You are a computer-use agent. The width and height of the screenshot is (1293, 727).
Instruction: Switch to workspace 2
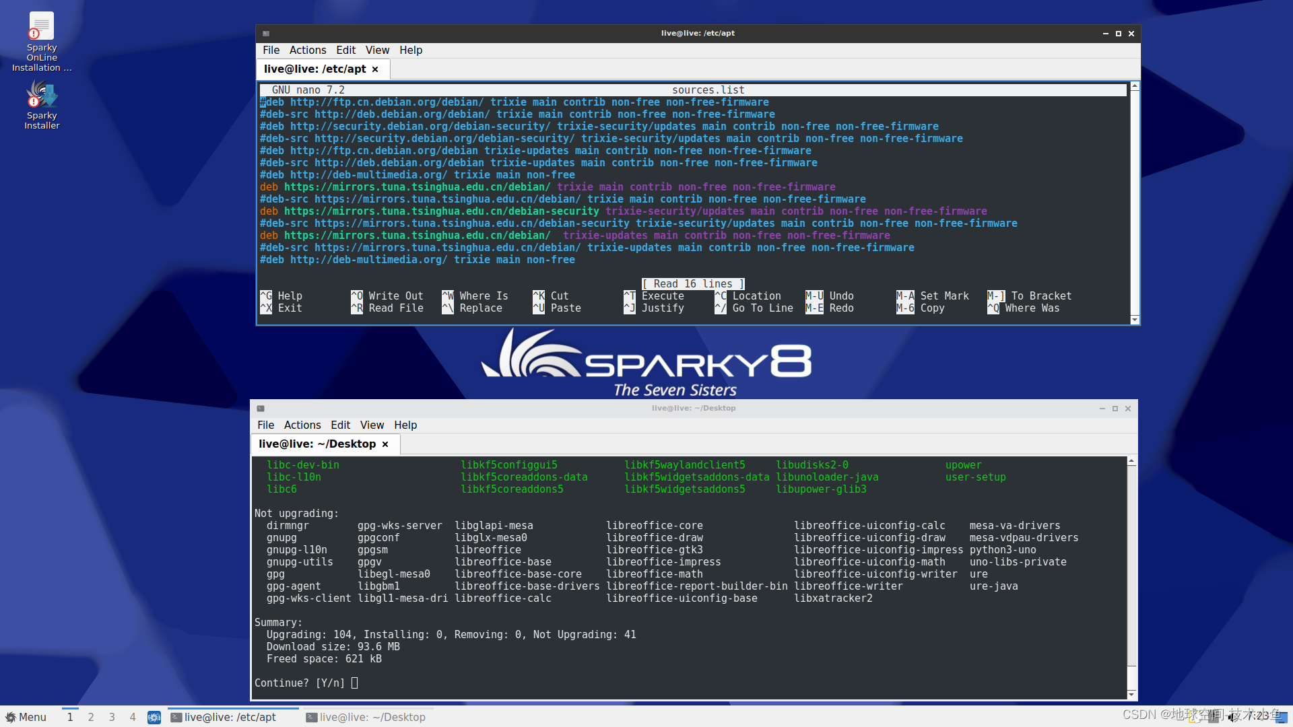click(x=91, y=717)
